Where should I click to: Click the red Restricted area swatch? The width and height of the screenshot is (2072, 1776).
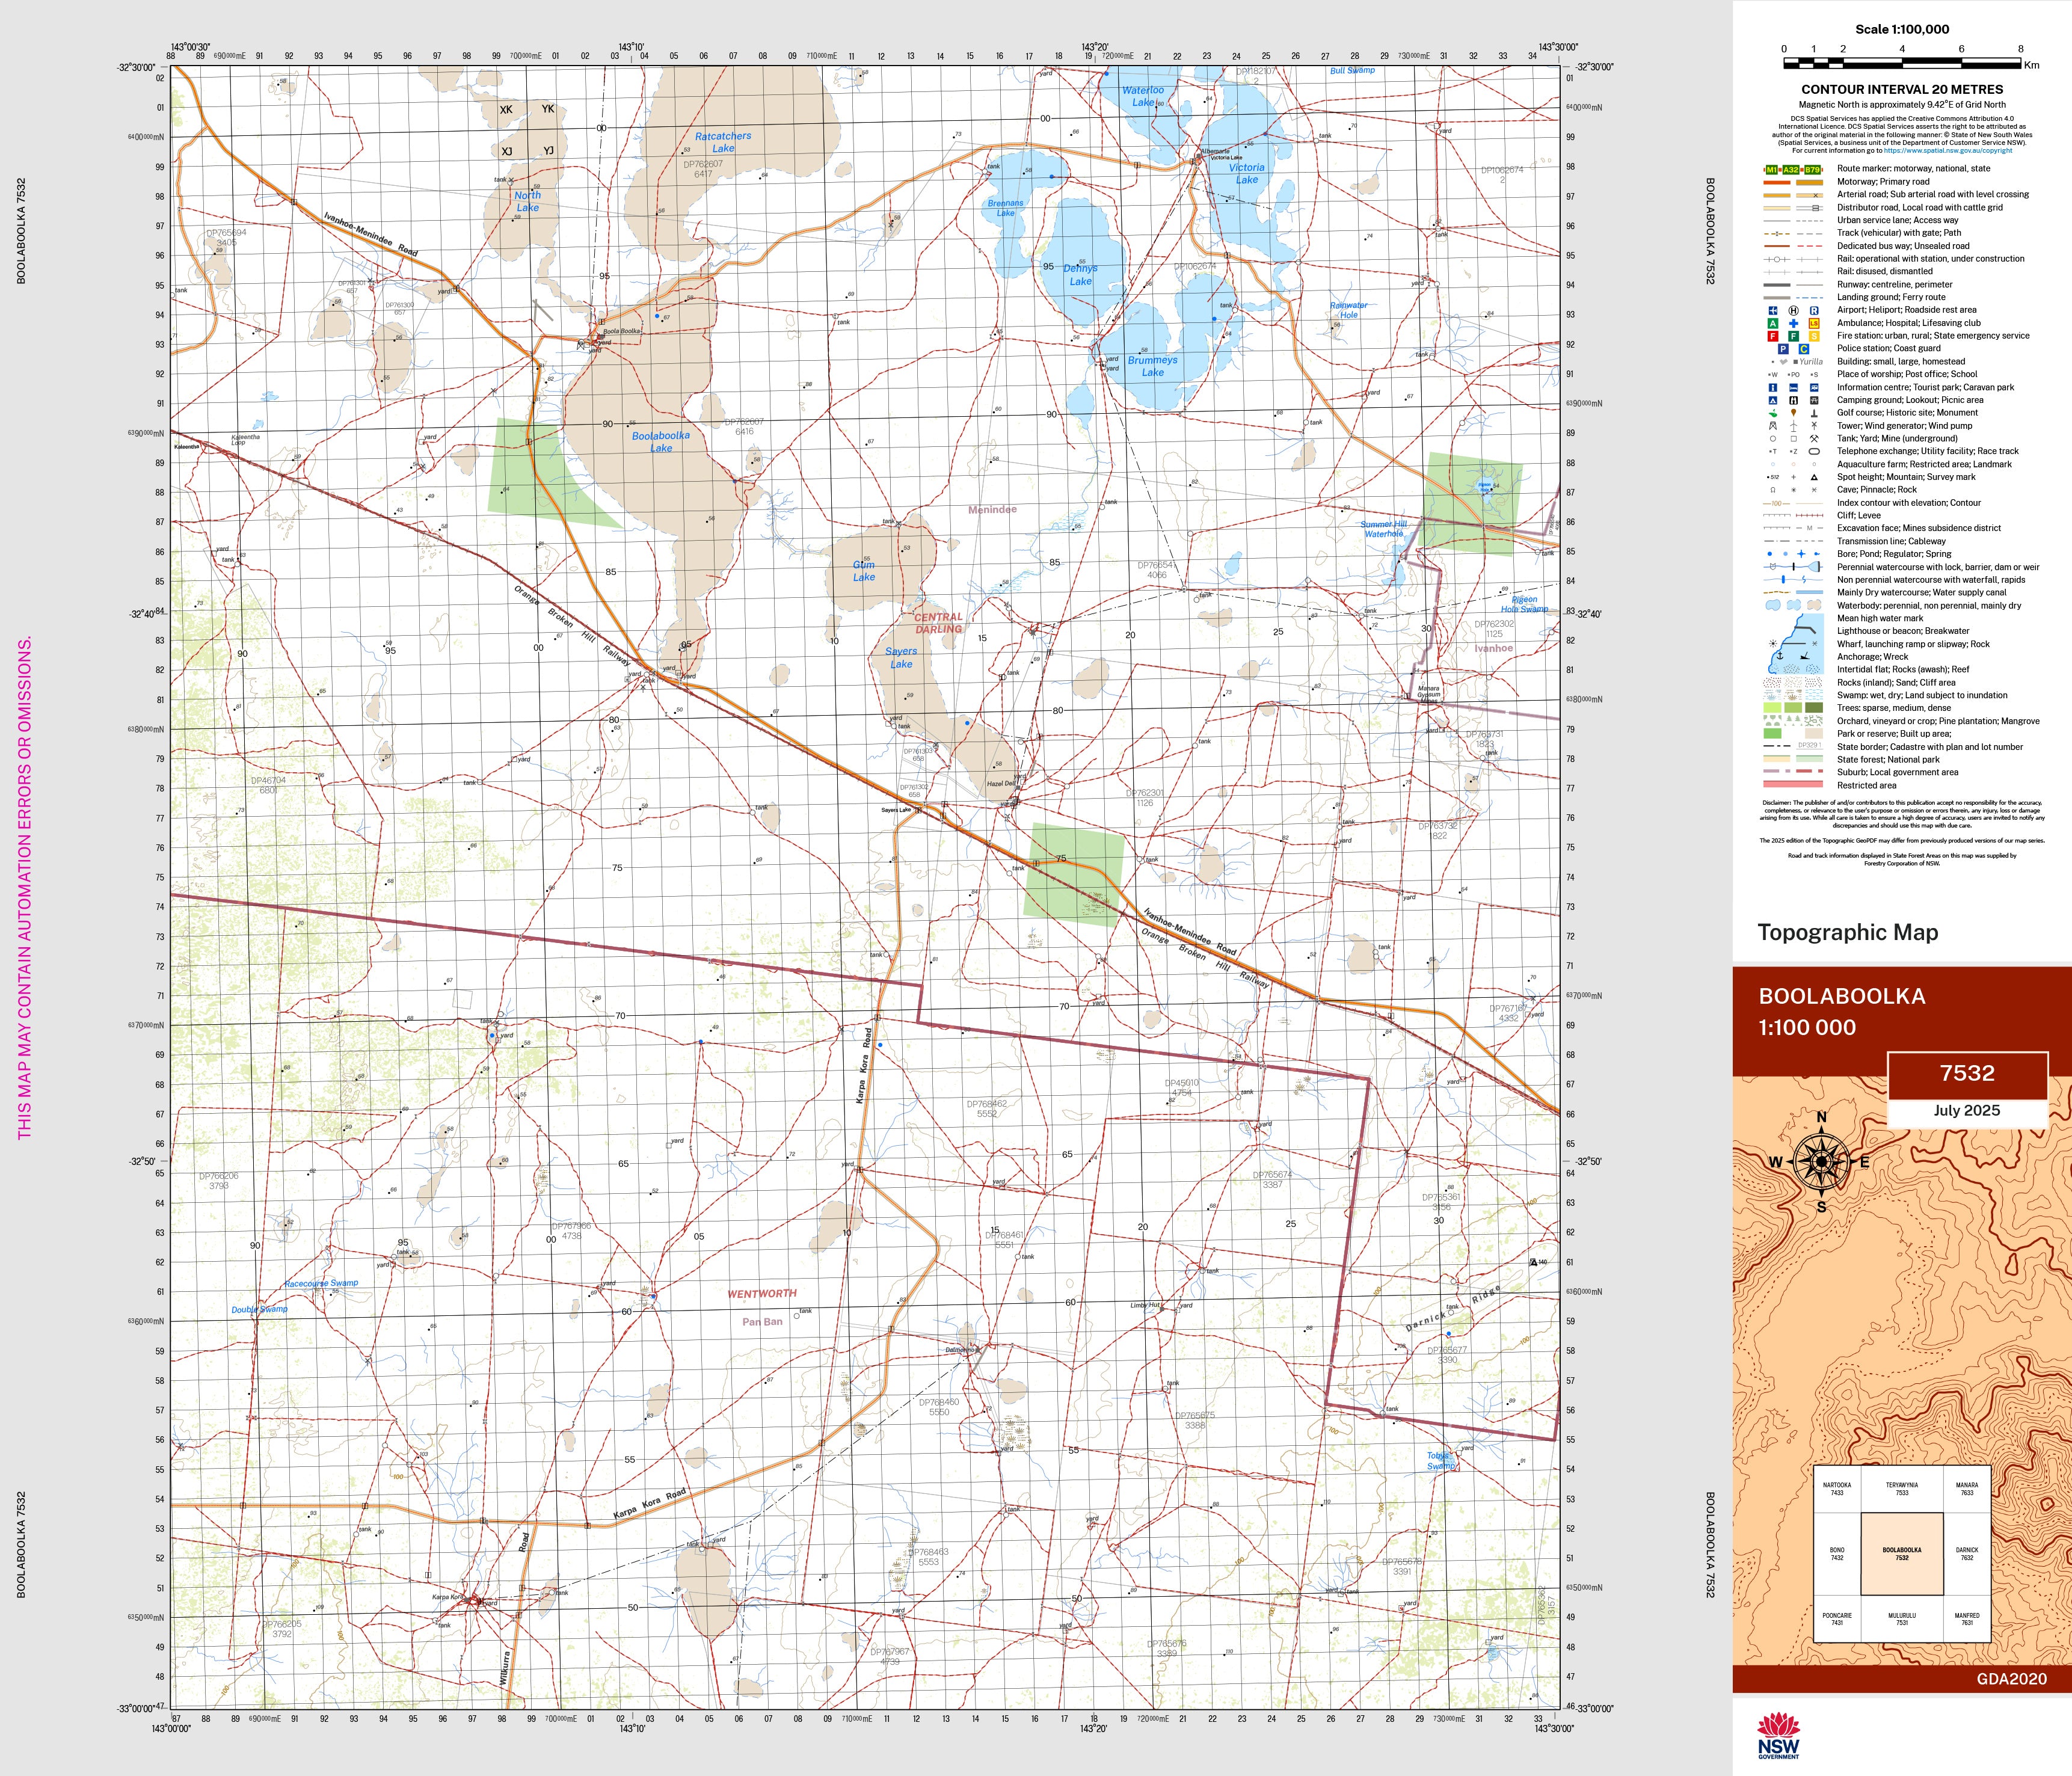[1793, 785]
